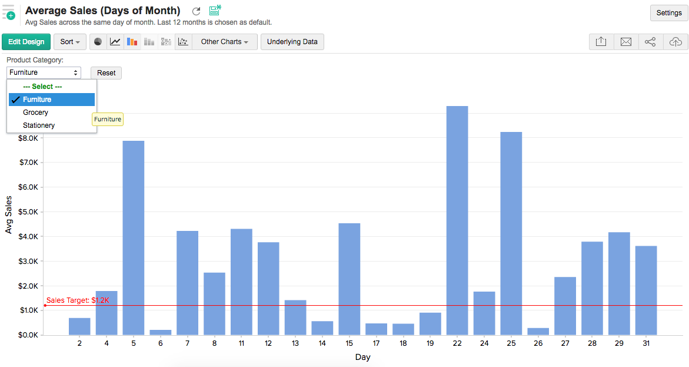Expand the Other Charts dropdown

click(x=224, y=42)
